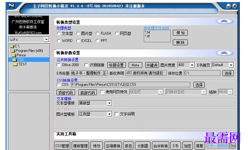Open the 文本型模板 清新型 dropdown

click(109, 103)
